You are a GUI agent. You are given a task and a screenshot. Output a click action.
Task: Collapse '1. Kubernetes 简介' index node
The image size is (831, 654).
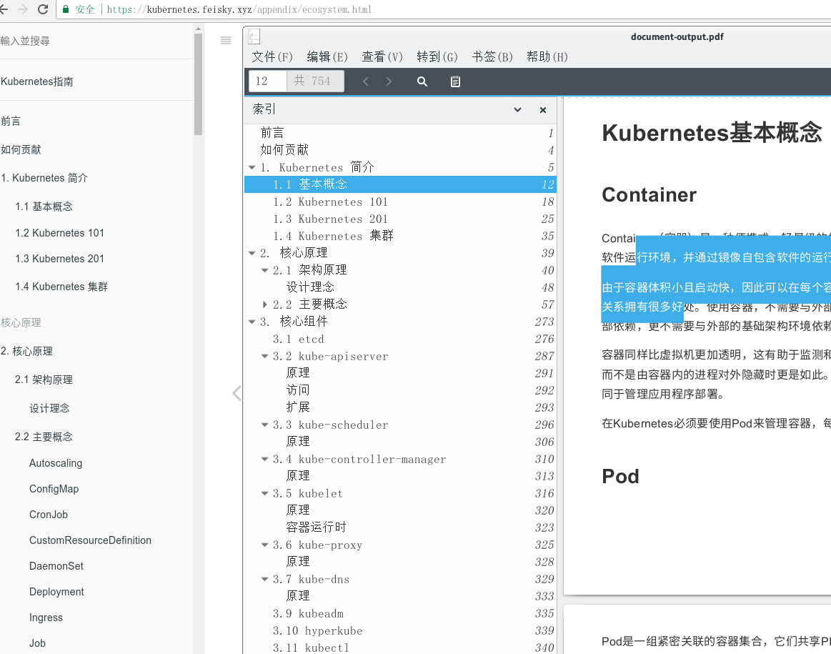tap(252, 167)
